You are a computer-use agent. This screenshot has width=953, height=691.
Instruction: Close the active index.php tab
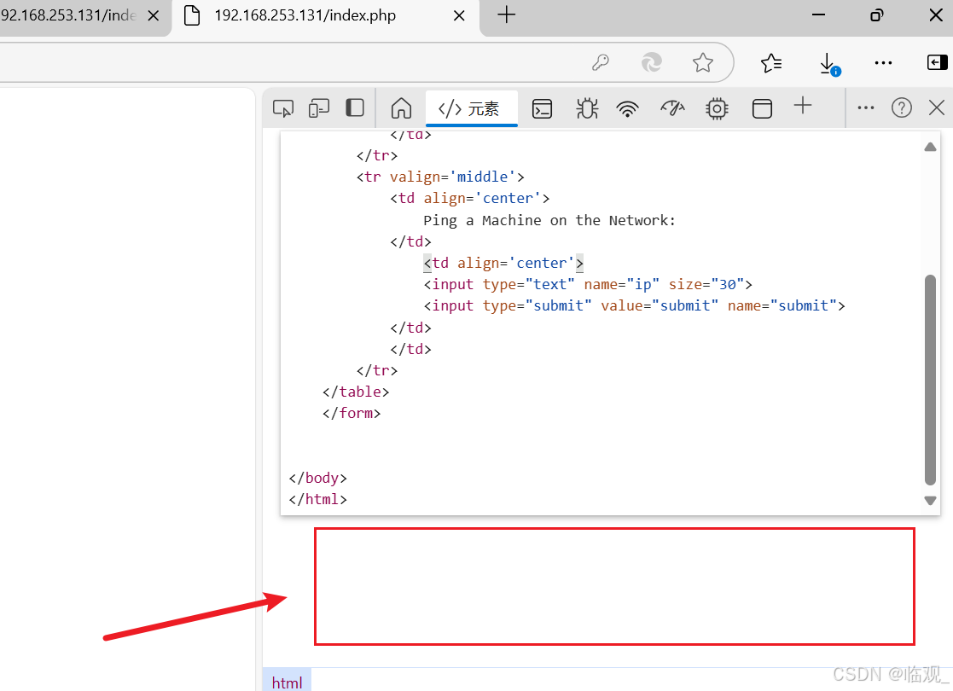coord(459,16)
